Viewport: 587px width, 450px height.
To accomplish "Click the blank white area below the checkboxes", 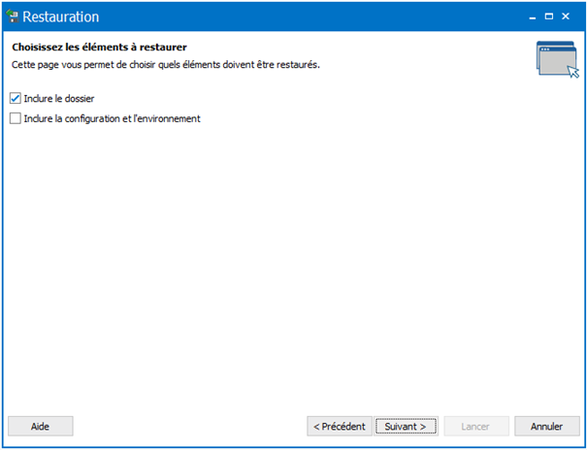I will point(293,262).
